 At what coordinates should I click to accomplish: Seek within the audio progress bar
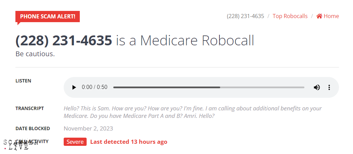pos(209,87)
